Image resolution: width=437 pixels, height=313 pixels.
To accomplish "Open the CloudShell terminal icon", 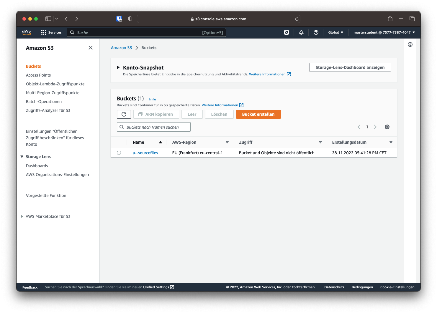I will (287, 32).
